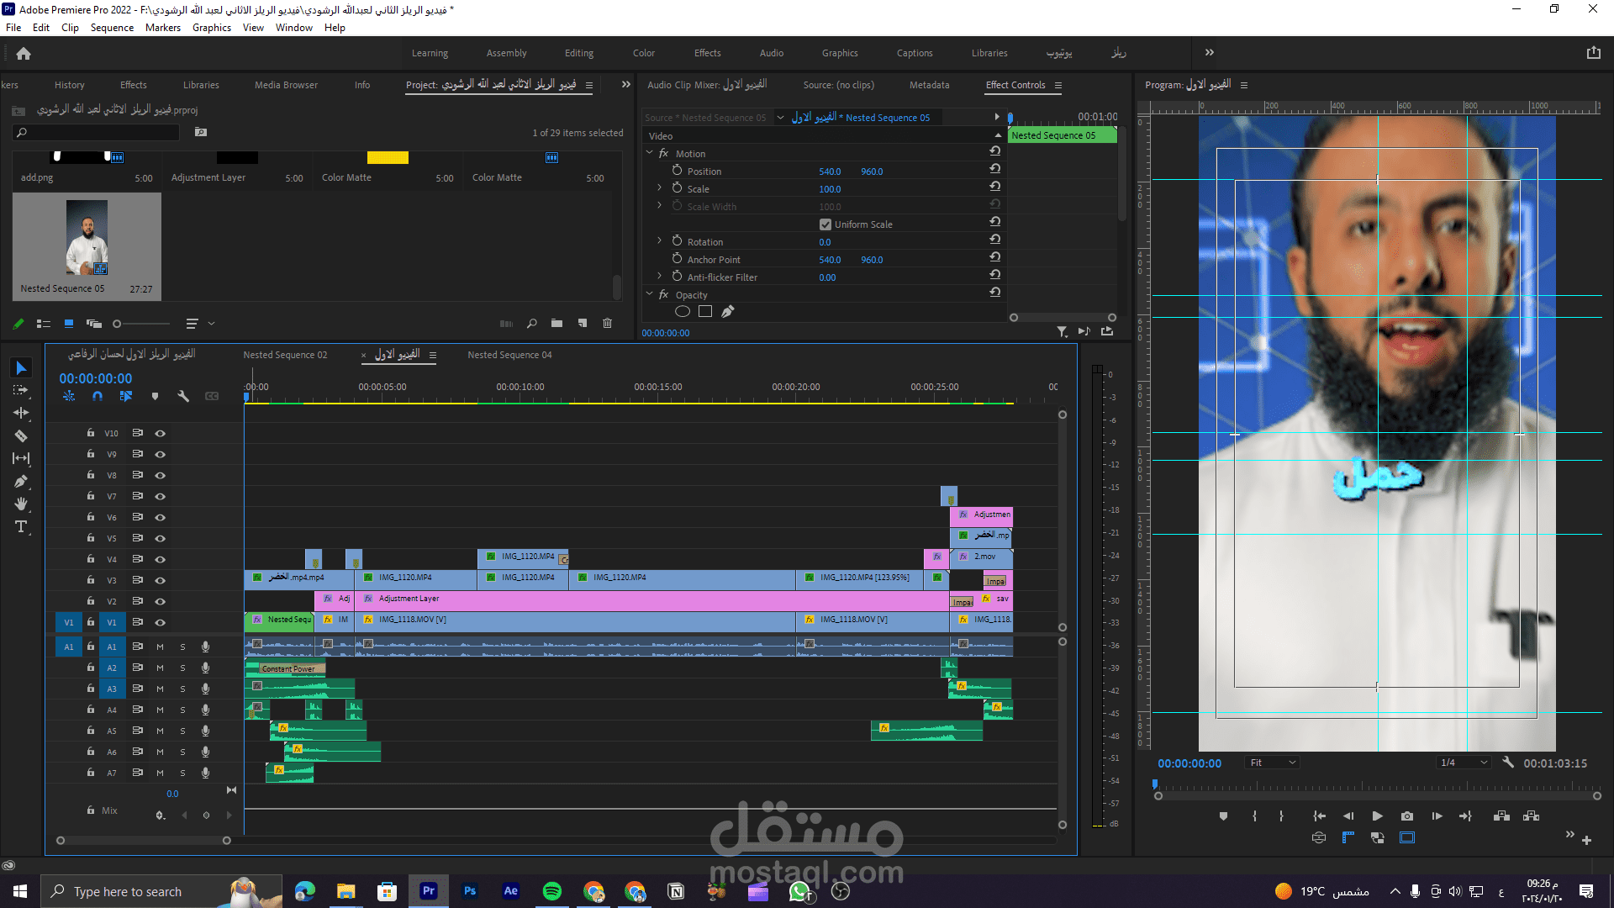Open playback resolution 1/4 dropdown
Image resolution: width=1614 pixels, height=908 pixels.
pos(1464,763)
